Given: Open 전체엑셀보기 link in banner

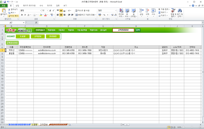Looking at the screenshot, I should click(x=40, y=30).
